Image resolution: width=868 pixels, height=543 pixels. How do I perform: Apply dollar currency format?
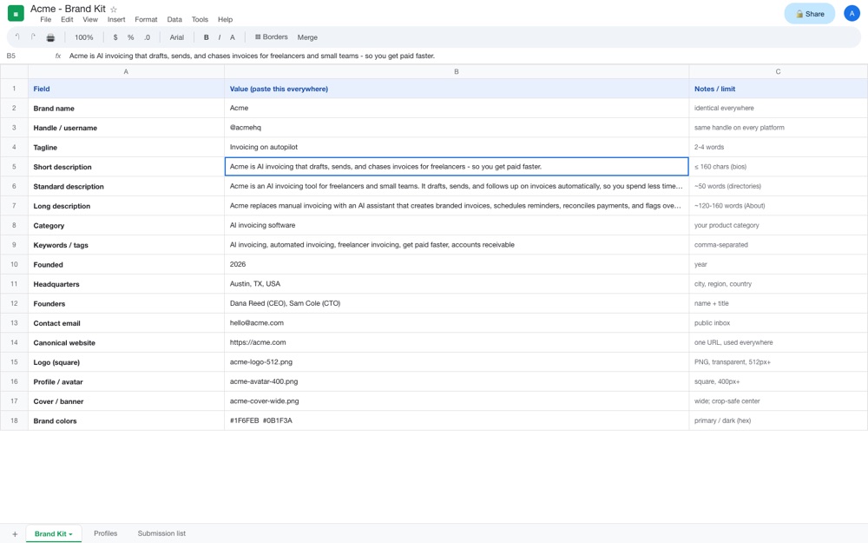tap(115, 37)
